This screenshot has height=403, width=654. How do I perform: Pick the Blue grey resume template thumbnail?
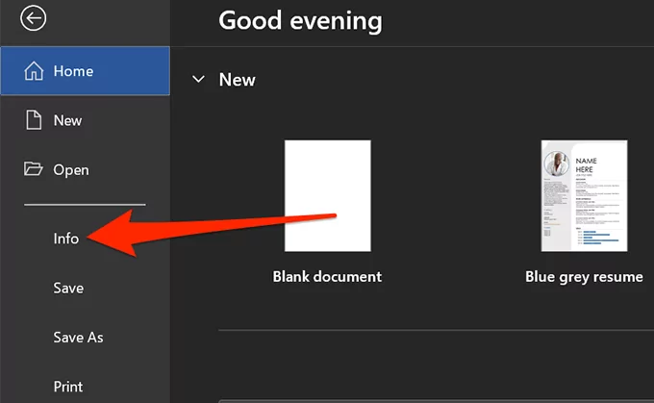click(x=584, y=195)
